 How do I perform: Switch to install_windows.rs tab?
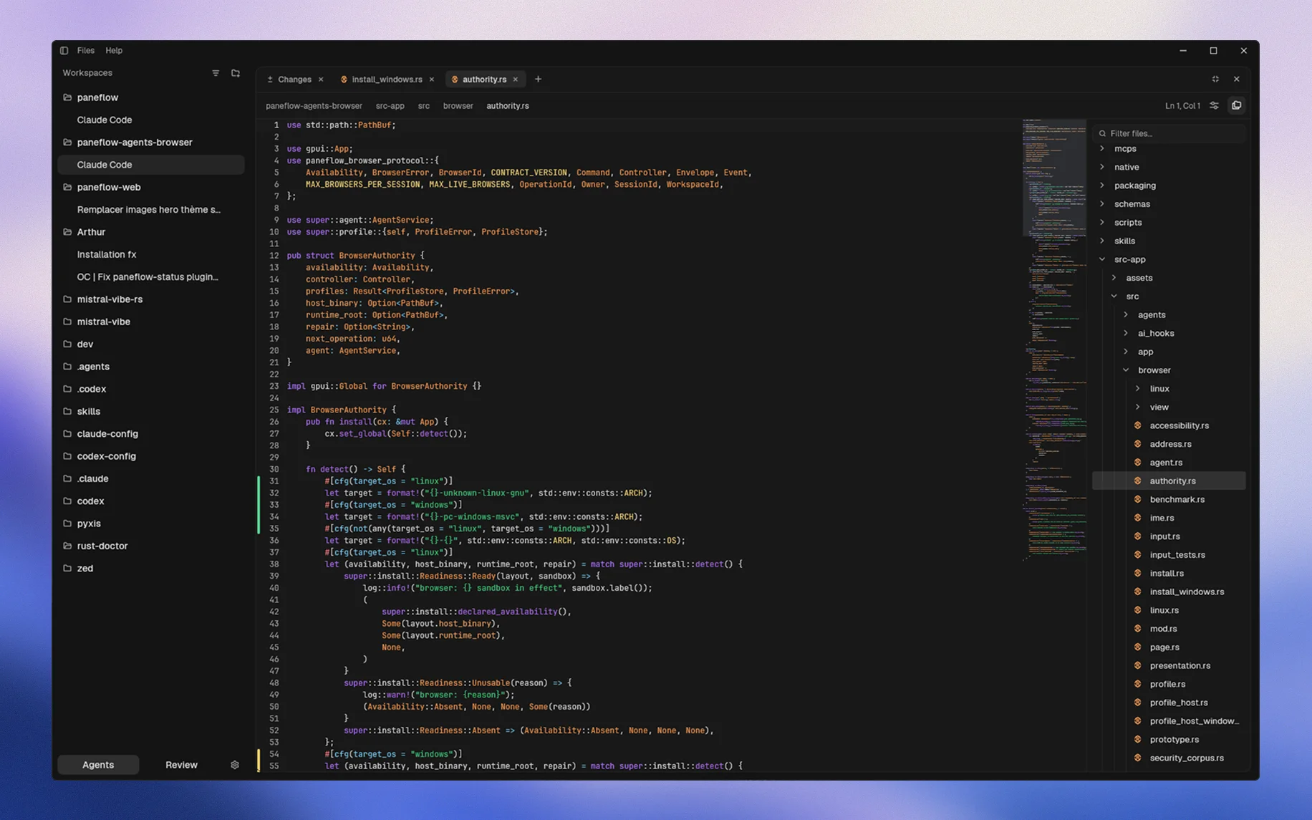coord(387,79)
